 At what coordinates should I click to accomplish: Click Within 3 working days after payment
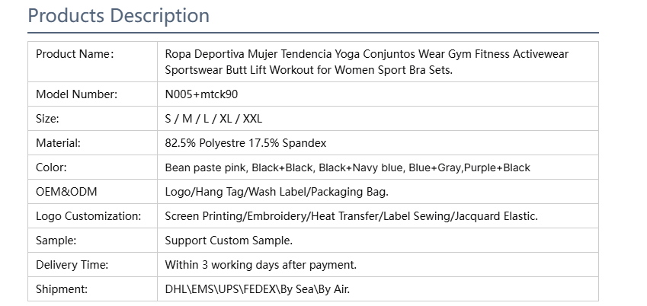(261, 265)
